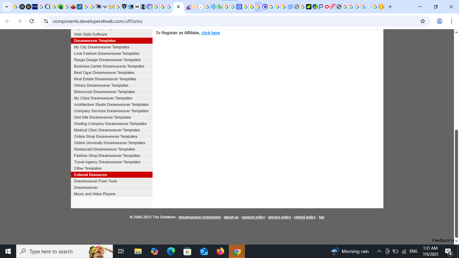This screenshot has height=258, width=459.
Task: Open the Chrome profile menu
Action: tap(440, 21)
